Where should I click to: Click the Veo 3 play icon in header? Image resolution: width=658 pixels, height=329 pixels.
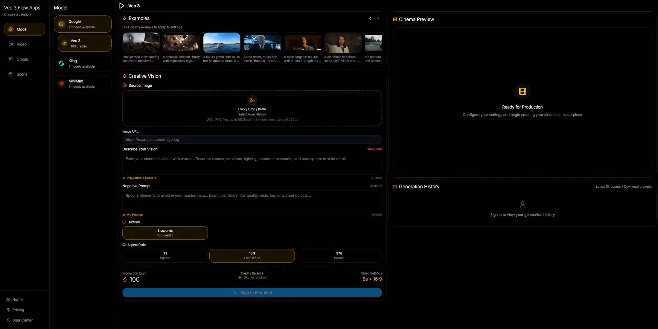tap(122, 6)
